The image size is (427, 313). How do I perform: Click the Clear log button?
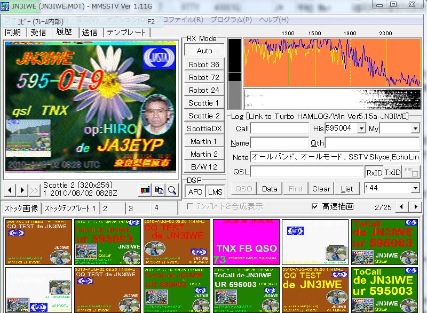[x=321, y=189]
